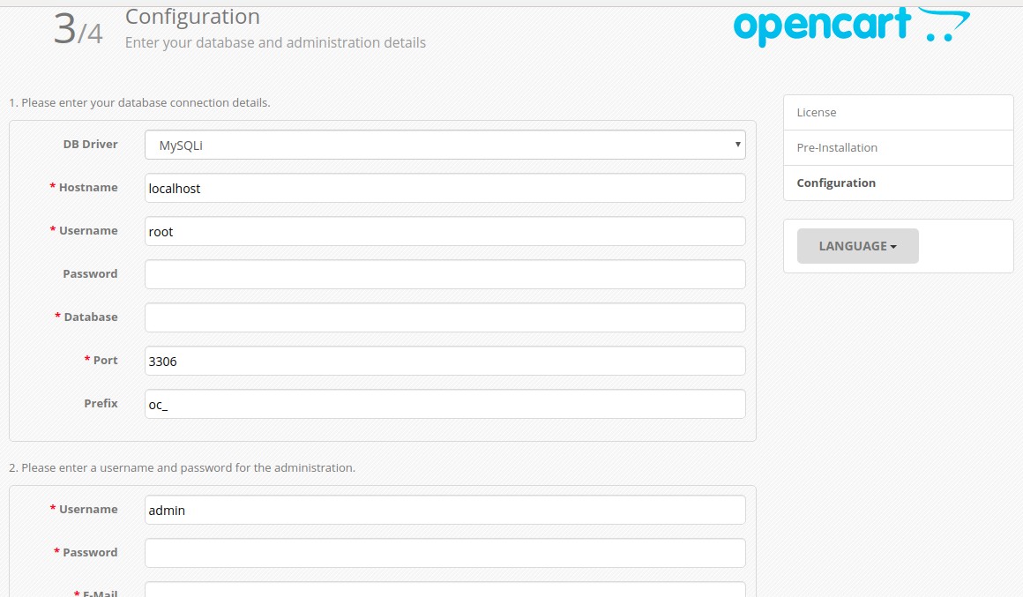This screenshot has height=597, width=1023.
Task: Click the admin Username field showing admin
Action: [444, 510]
